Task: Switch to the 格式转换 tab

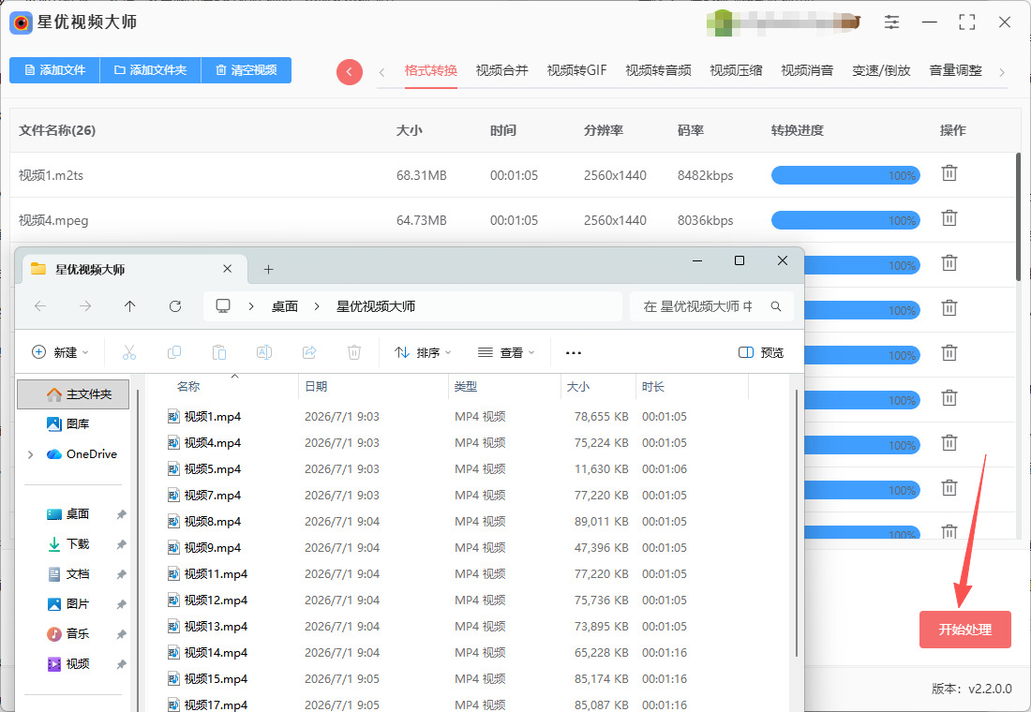Action: 431,70
